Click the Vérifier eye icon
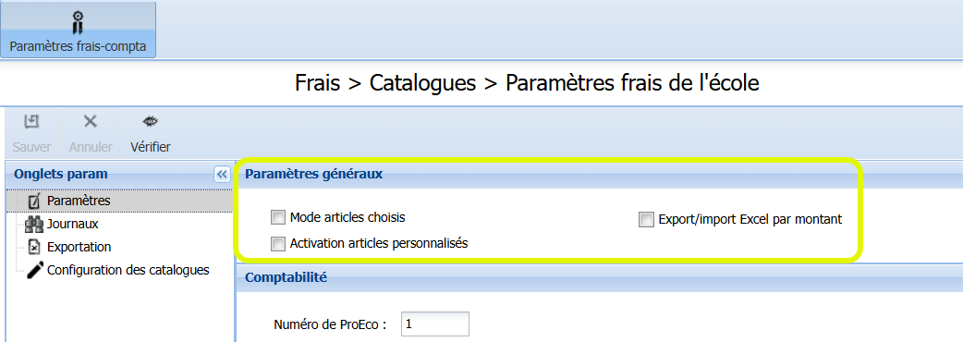Screen dimensions: 963x342 [150, 122]
